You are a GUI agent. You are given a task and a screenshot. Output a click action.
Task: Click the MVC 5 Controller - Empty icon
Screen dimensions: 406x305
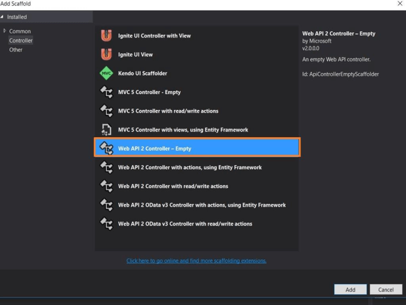click(x=107, y=92)
